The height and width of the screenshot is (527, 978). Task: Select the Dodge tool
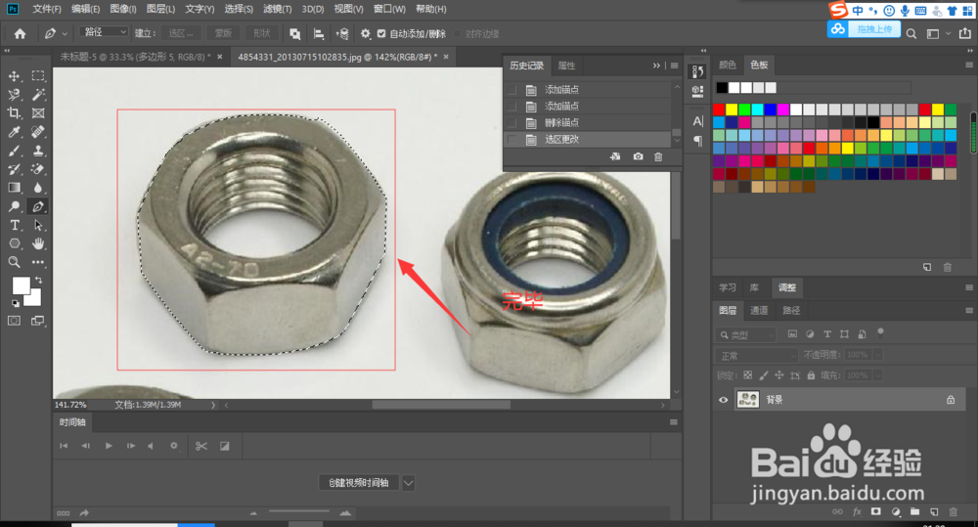coord(14,206)
